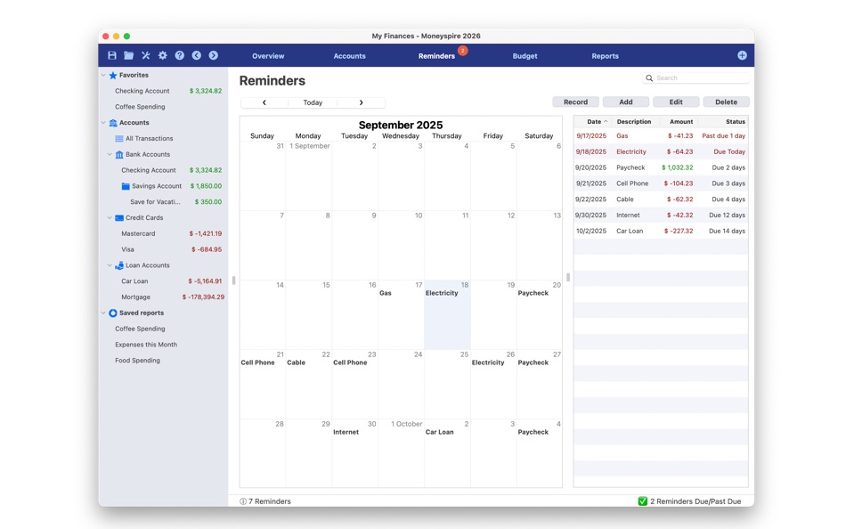Open the Reminders tab
The width and height of the screenshot is (846, 529).
[436, 56]
